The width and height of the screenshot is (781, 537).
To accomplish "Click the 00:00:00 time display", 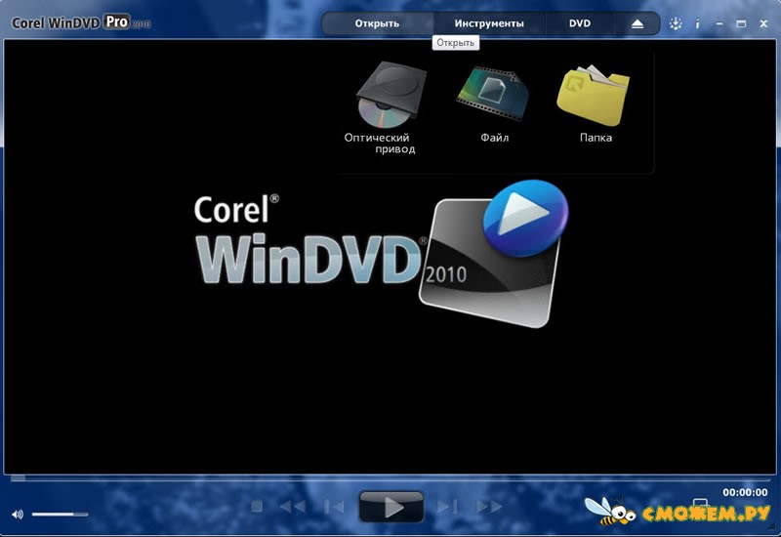I will (x=745, y=492).
